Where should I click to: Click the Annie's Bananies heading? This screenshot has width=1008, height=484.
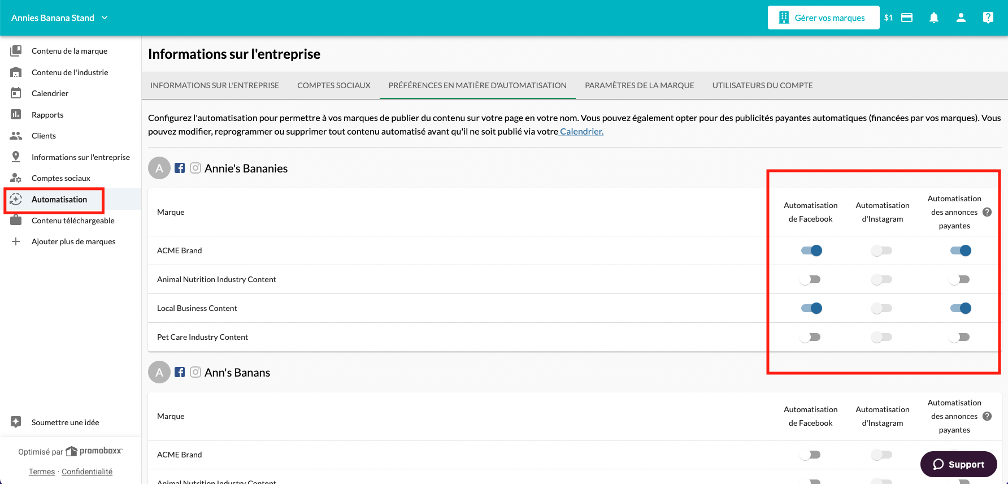tap(246, 168)
